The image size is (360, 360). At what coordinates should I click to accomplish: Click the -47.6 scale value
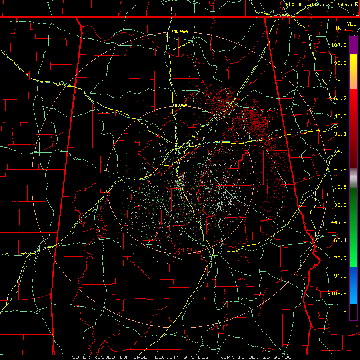[339, 223]
